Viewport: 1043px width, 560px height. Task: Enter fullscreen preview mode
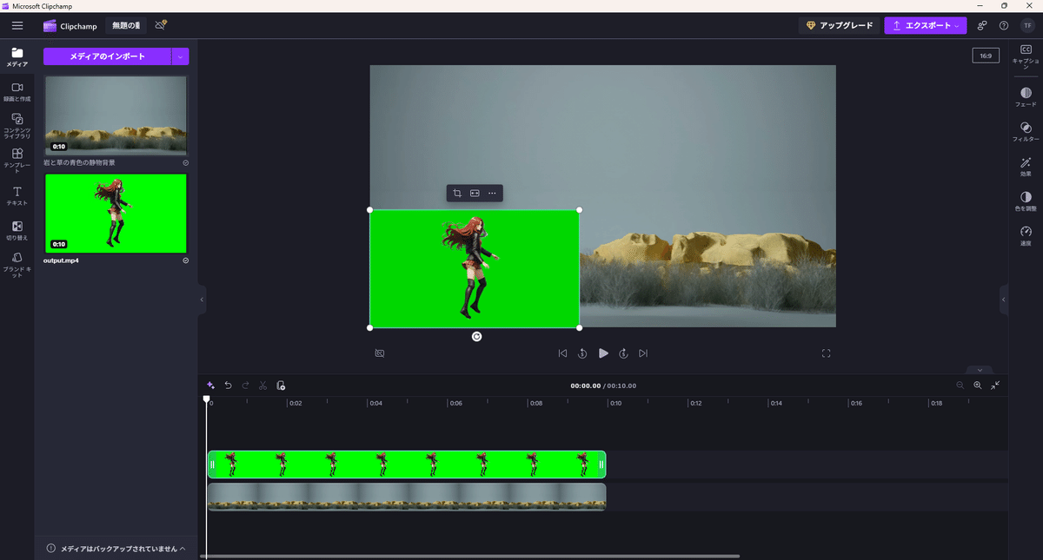(827, 353)
